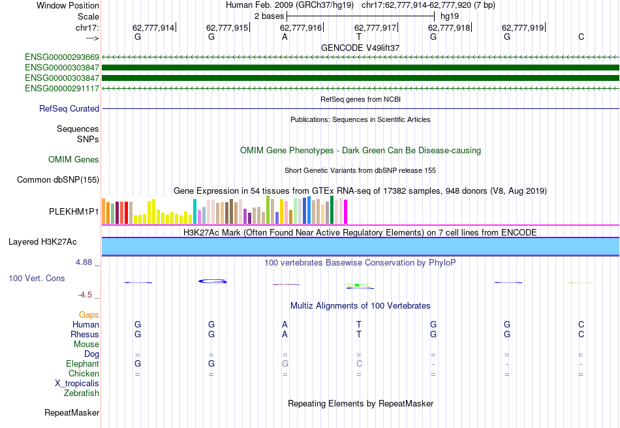Click the T base in Rhesus row
The height and width of the screenshot is (428, 620).
pyautogui.click(x=359, y=335)
